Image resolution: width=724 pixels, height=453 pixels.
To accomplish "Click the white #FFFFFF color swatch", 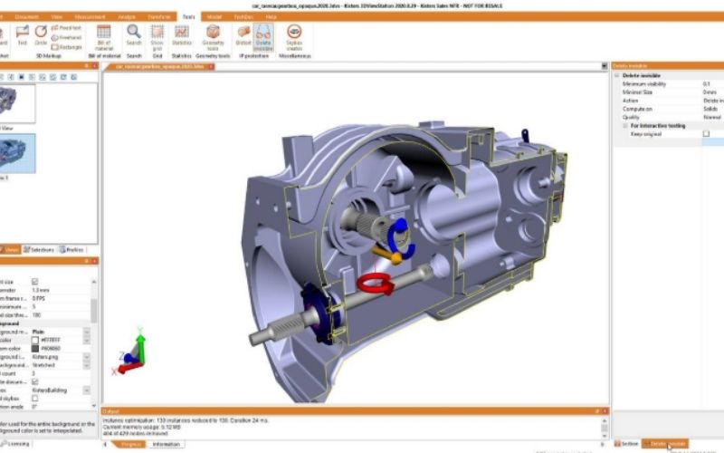I will 35,341.
